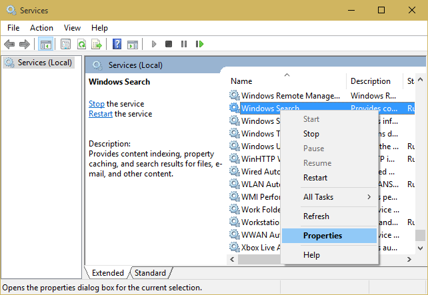428x295 pixels.
Task: Click the gear icon beside WinHTTP service
Action: point(234,158)
